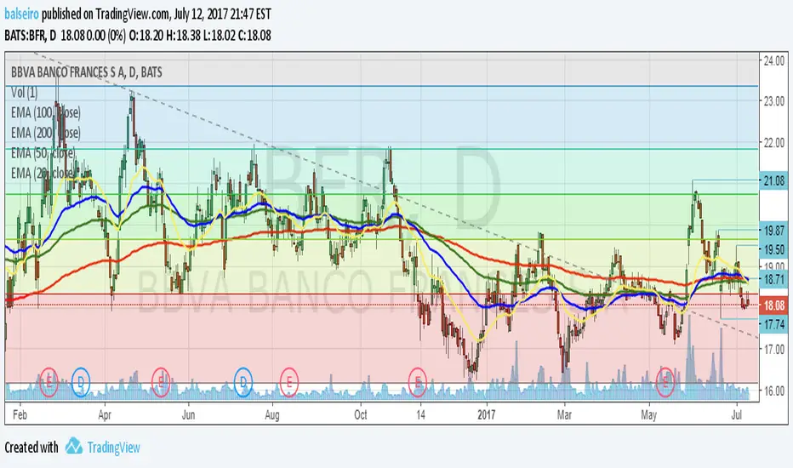Click the 2017 label on time axis
The height and width of the screenshot is (468, 793).
[487, 415]
